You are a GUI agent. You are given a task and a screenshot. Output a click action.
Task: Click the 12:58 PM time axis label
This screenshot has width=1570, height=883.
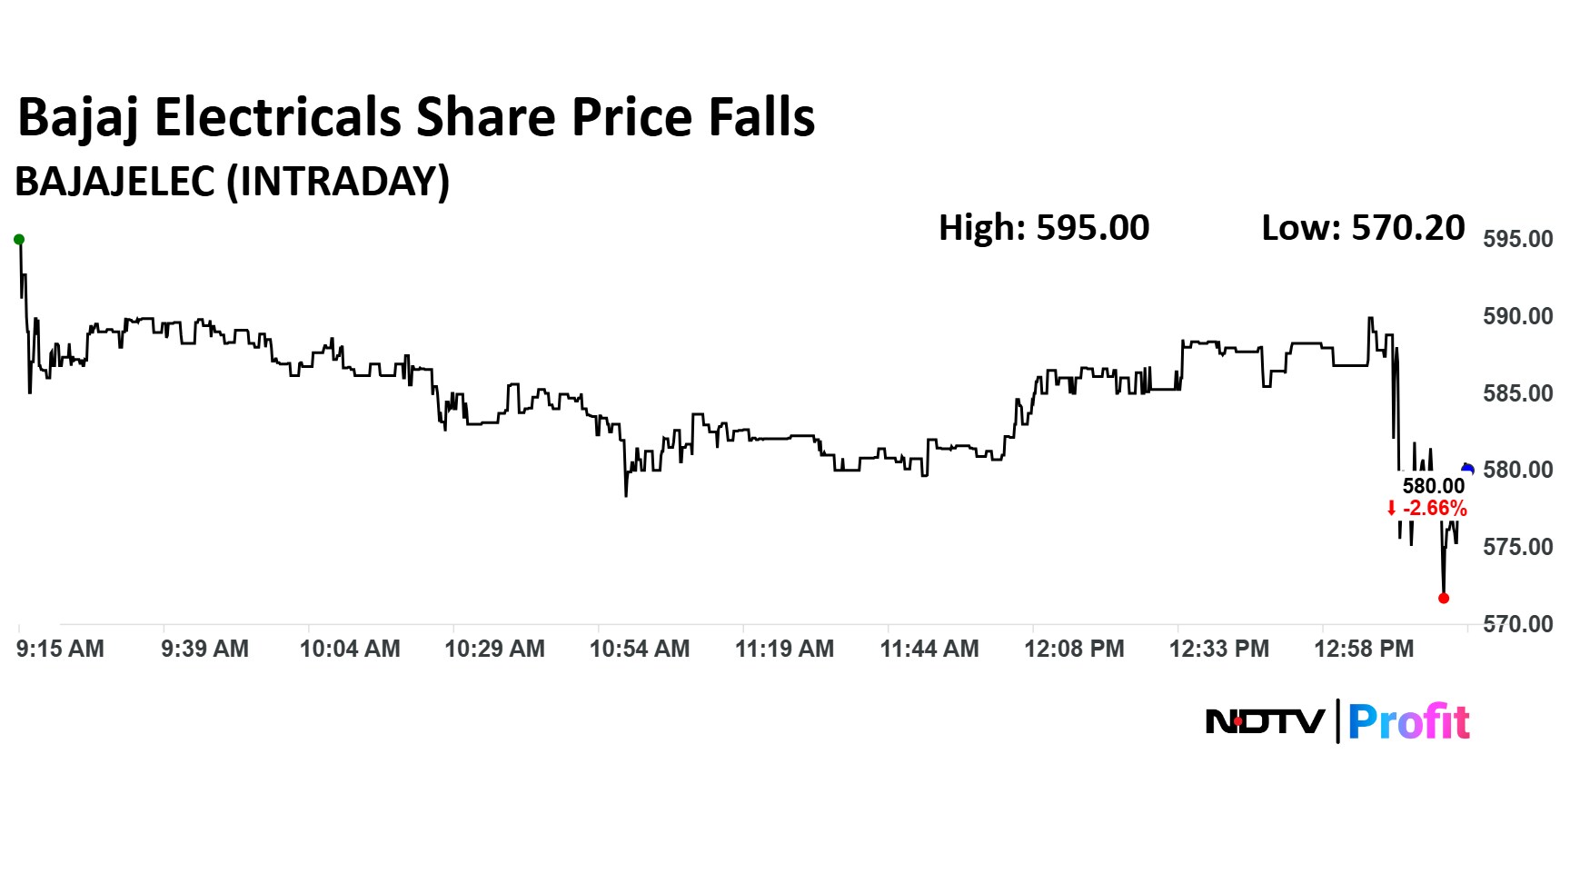1365,649
